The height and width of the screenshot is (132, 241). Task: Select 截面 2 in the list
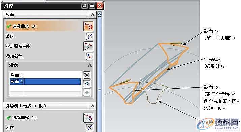click(x=46, y=82)
